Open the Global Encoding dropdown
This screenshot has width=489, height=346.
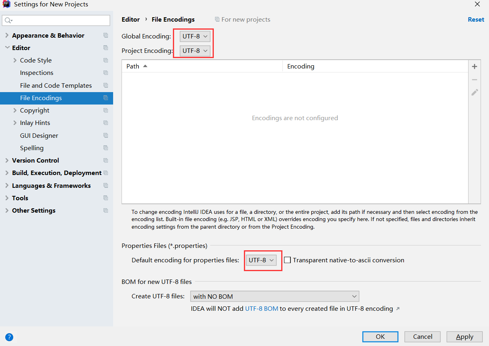coord(195,36)
